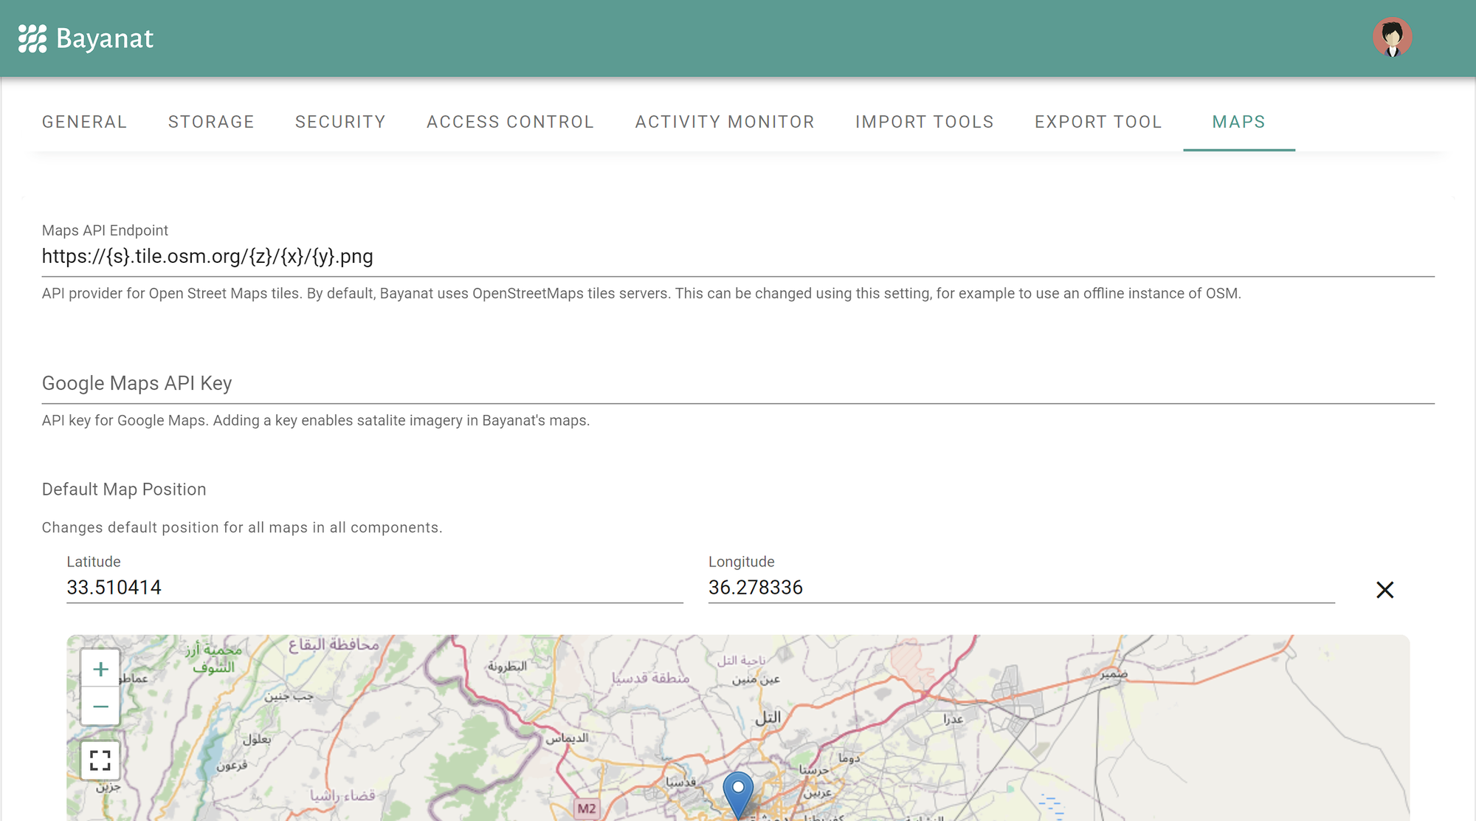Clear the latitude and longitude values
1476x821 pixels.
[x=1384, y=590]
